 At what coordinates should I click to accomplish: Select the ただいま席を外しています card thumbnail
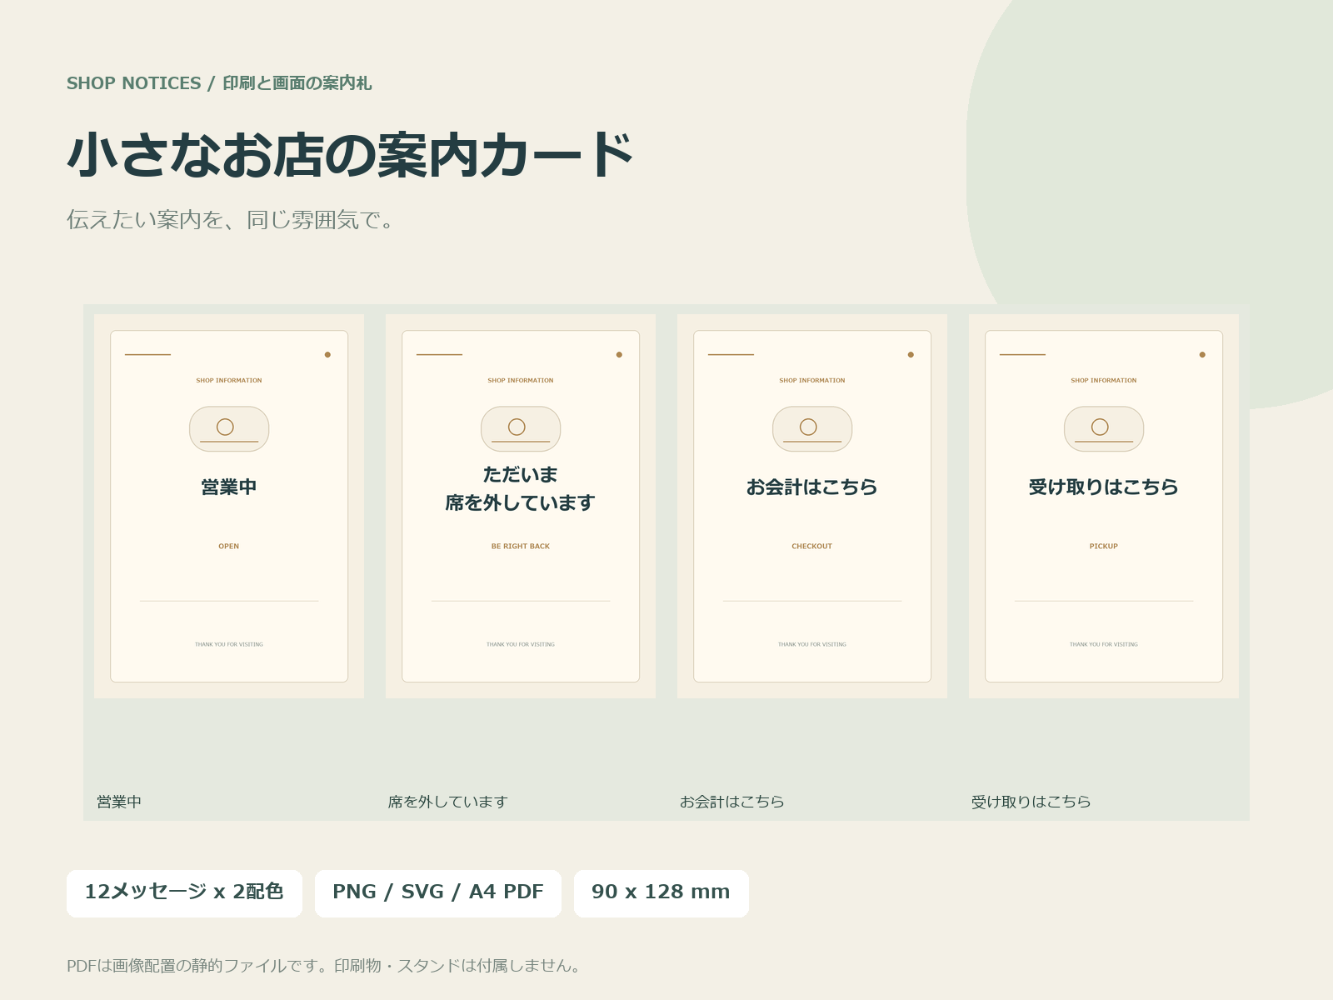click(x=521, y=506)
